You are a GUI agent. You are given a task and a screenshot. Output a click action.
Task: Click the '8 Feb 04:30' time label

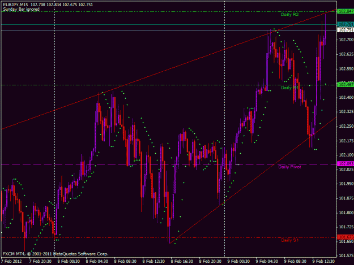(97, 261)
